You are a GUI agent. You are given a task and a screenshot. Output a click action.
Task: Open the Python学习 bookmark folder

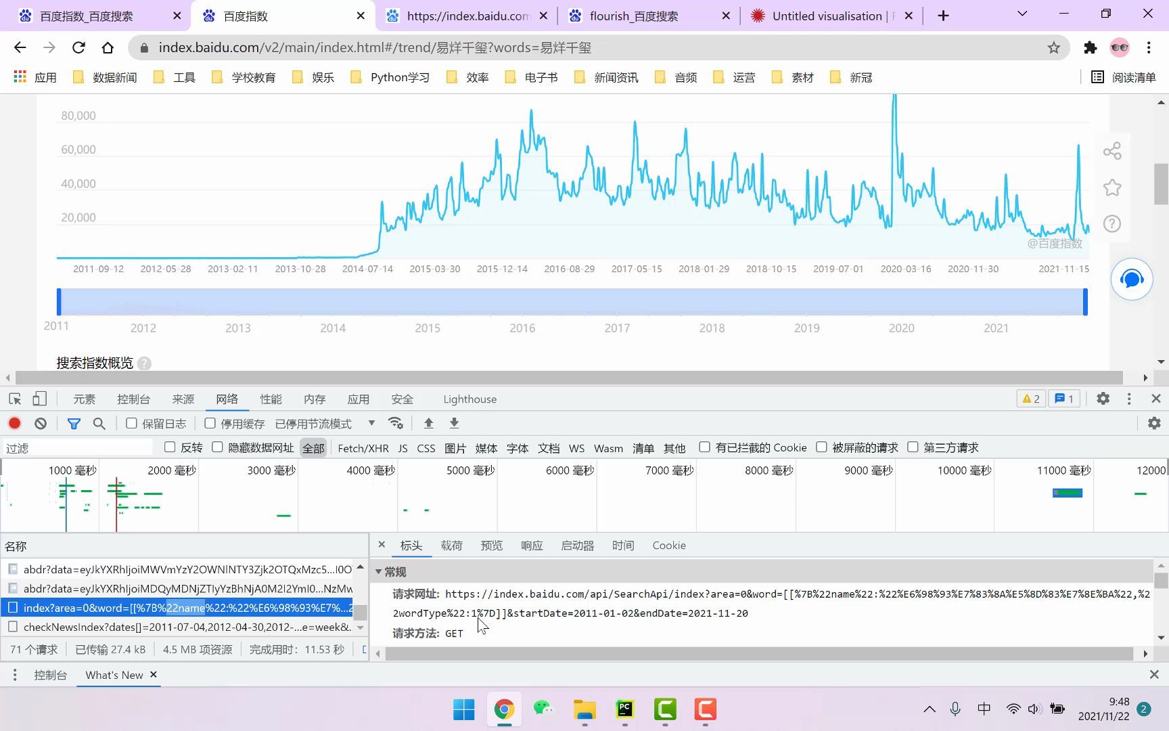[391, 77]
